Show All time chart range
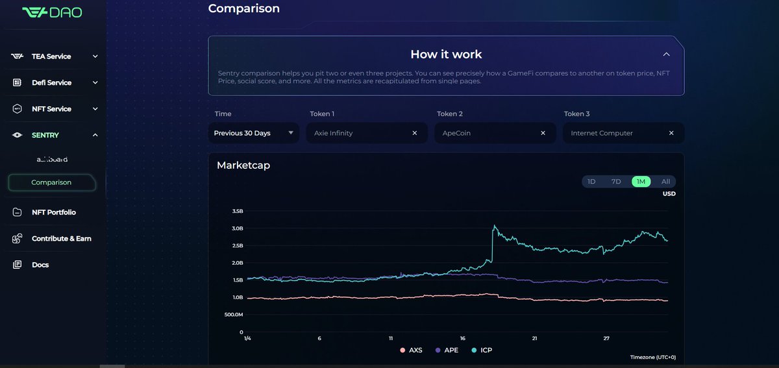 tap(666, 182)
